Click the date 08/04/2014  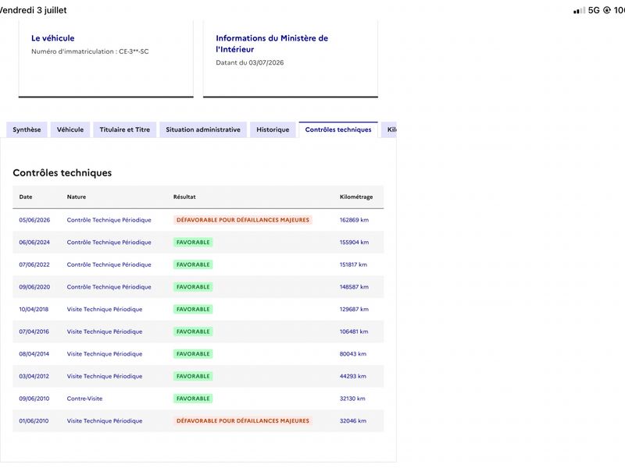[x=34, y=354]
